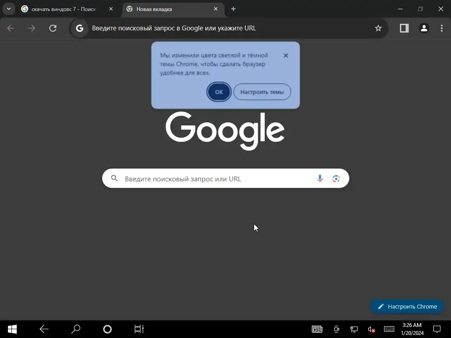
Task: Open Google Lens image search
Action: (x=336, y=179)
